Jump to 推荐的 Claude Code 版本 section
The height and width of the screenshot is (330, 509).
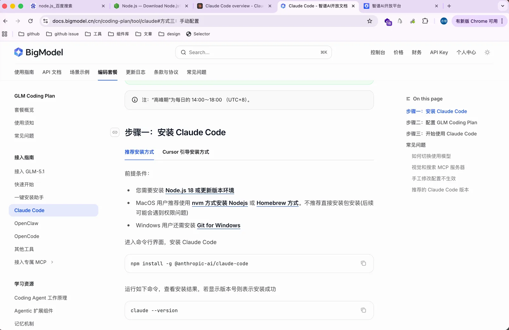point(440,190)
